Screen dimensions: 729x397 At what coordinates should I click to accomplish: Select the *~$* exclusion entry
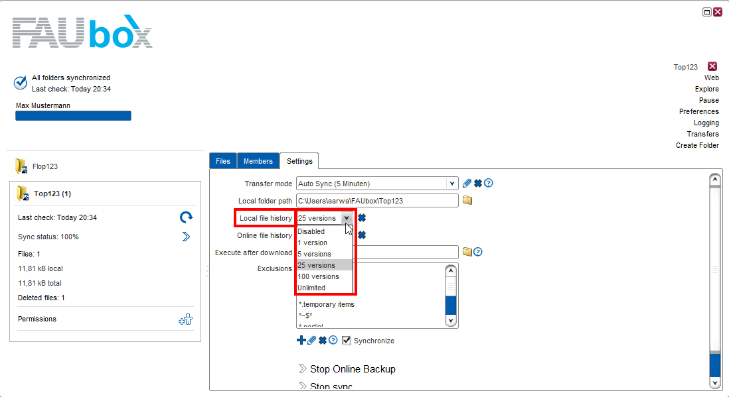(305, 315)
